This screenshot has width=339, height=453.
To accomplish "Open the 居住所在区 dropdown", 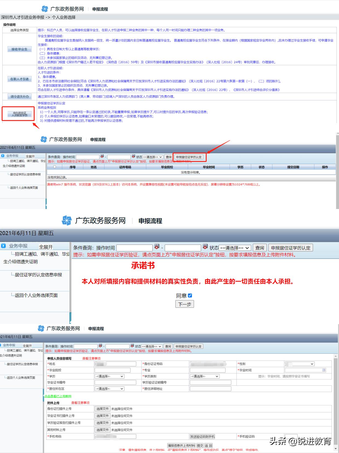I will coord(109,389).
